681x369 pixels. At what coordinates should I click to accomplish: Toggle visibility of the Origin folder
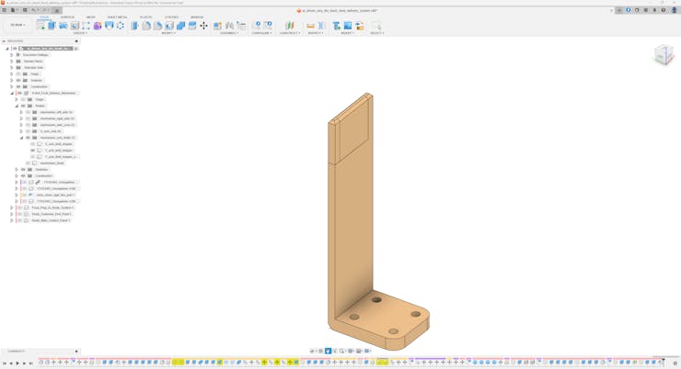pyautogui.click(x=18, y=73)
